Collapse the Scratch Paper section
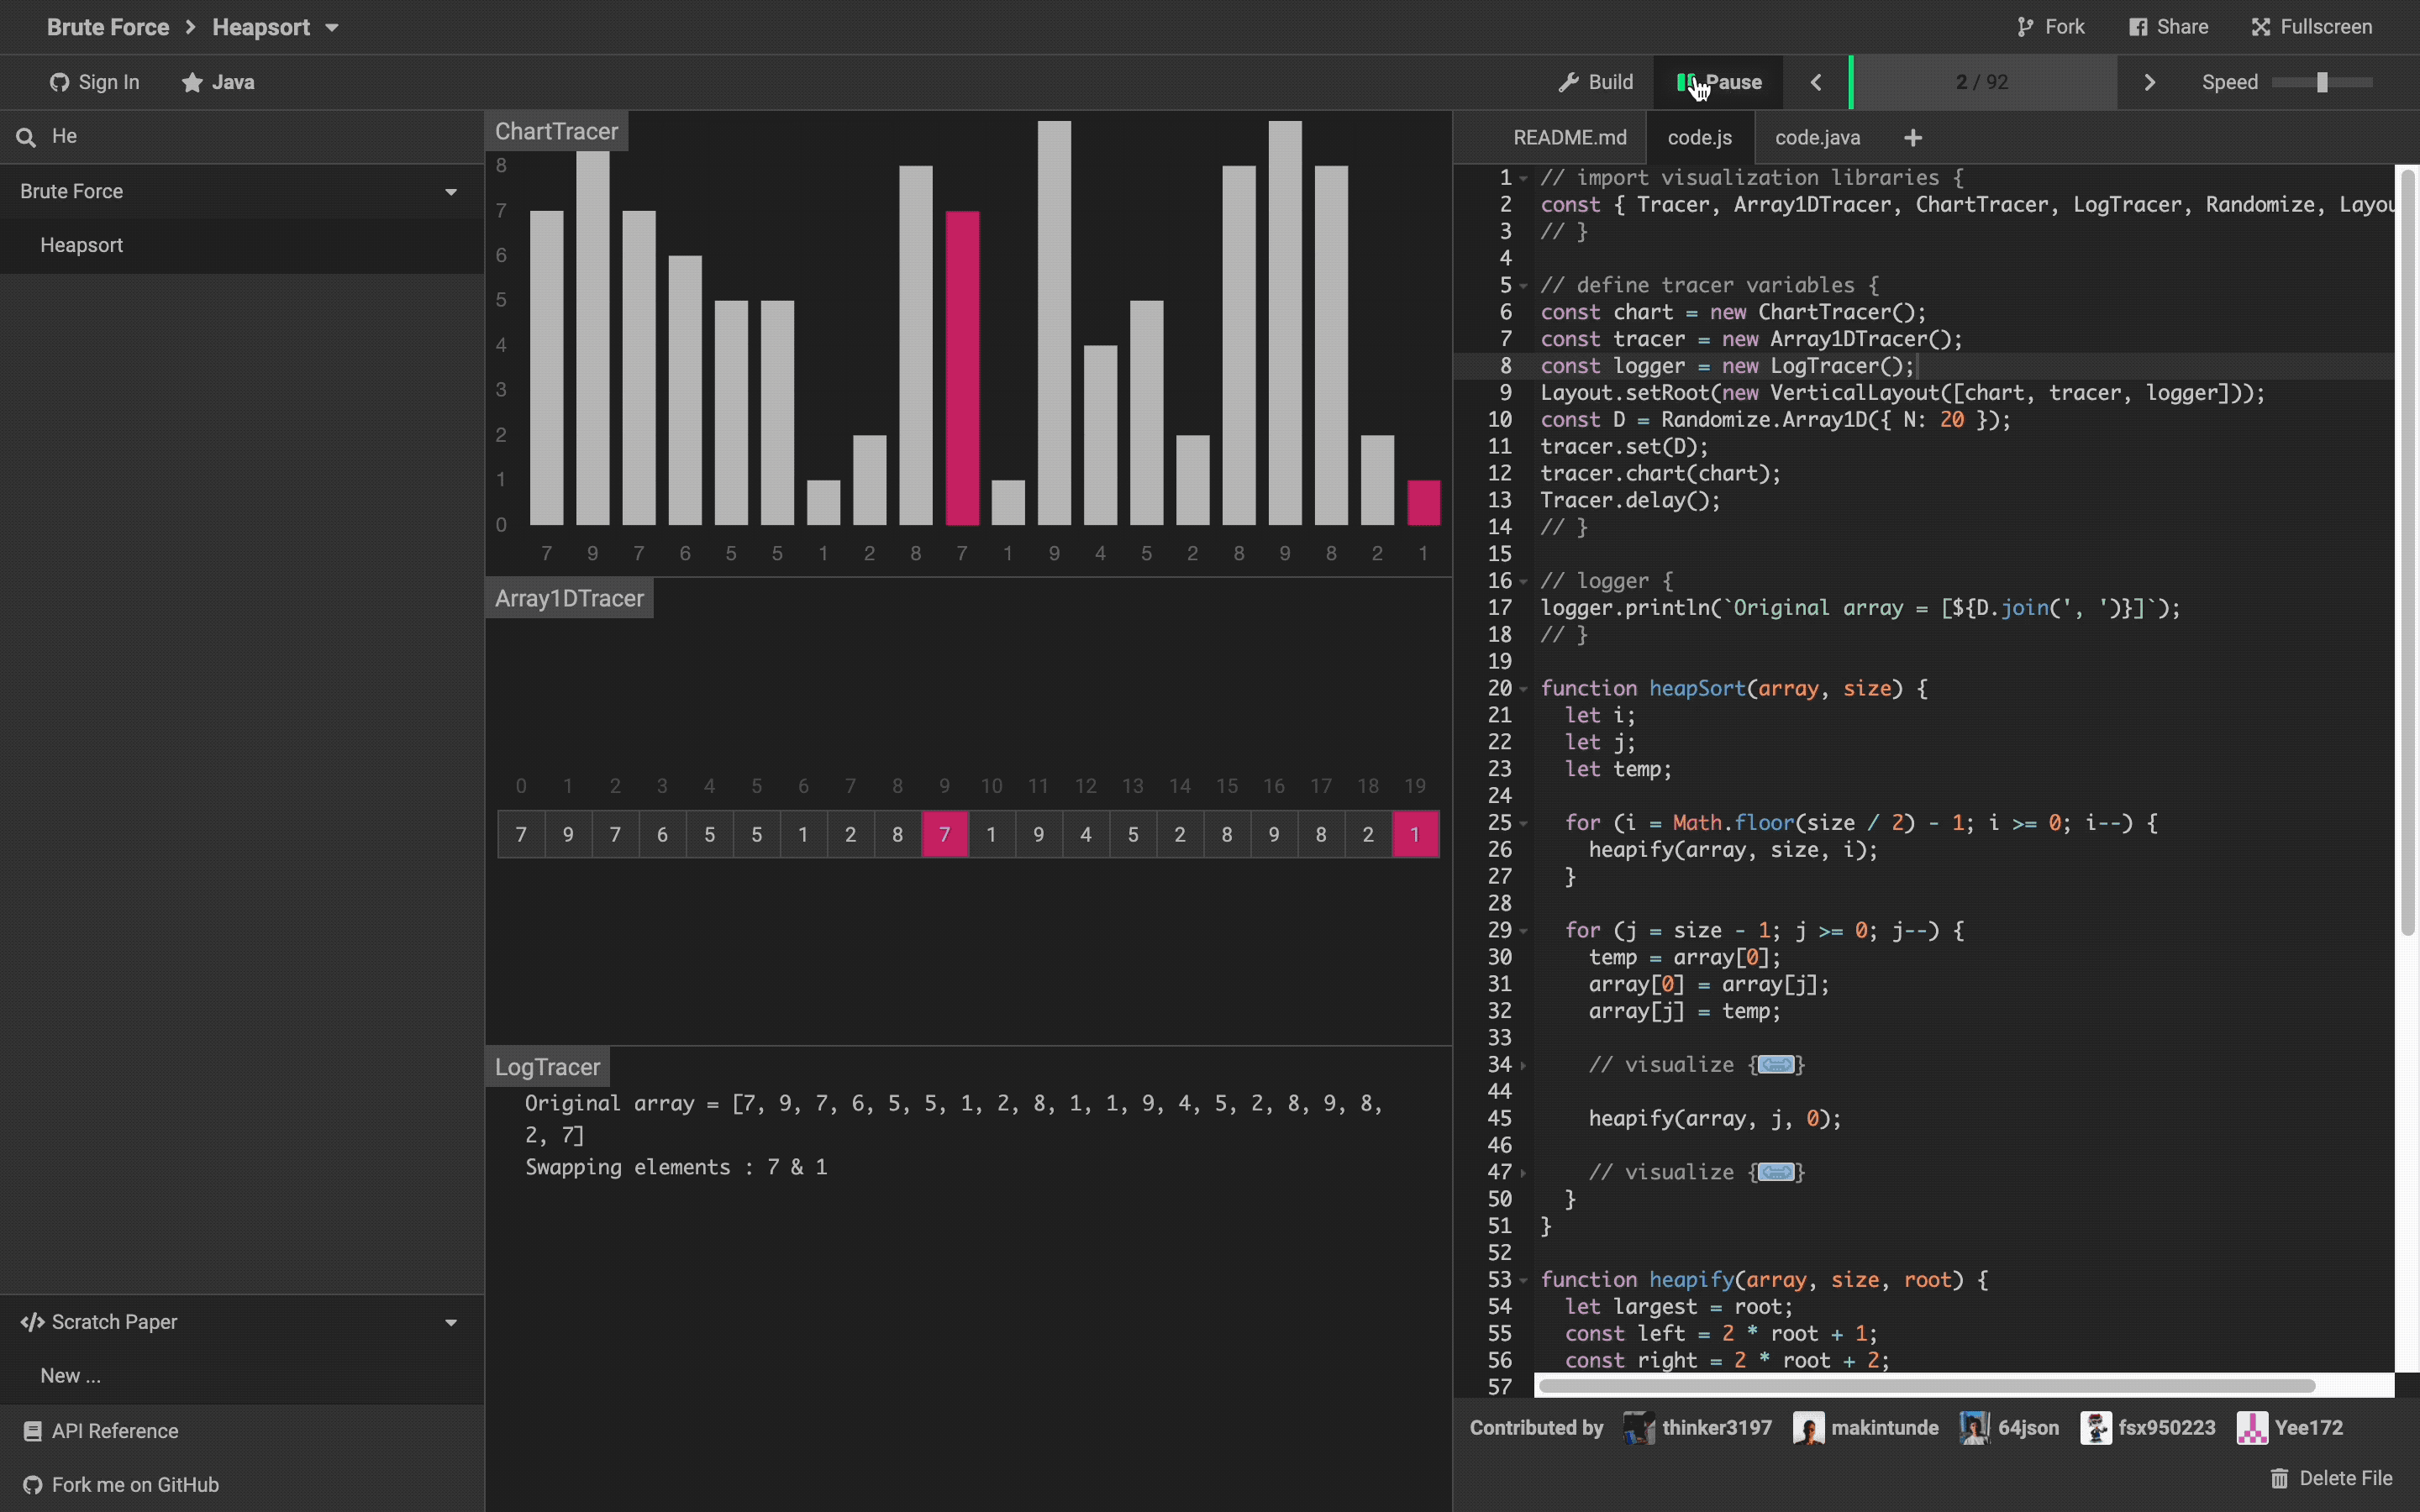Image resolution: width=2420 pixels, height=1512 pixels. tap(451, 1322)
